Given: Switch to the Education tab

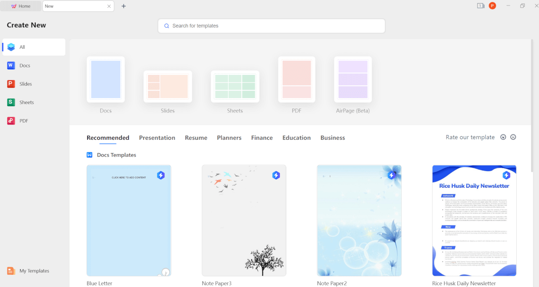Looking at the screenshot, I should point(296,138).
